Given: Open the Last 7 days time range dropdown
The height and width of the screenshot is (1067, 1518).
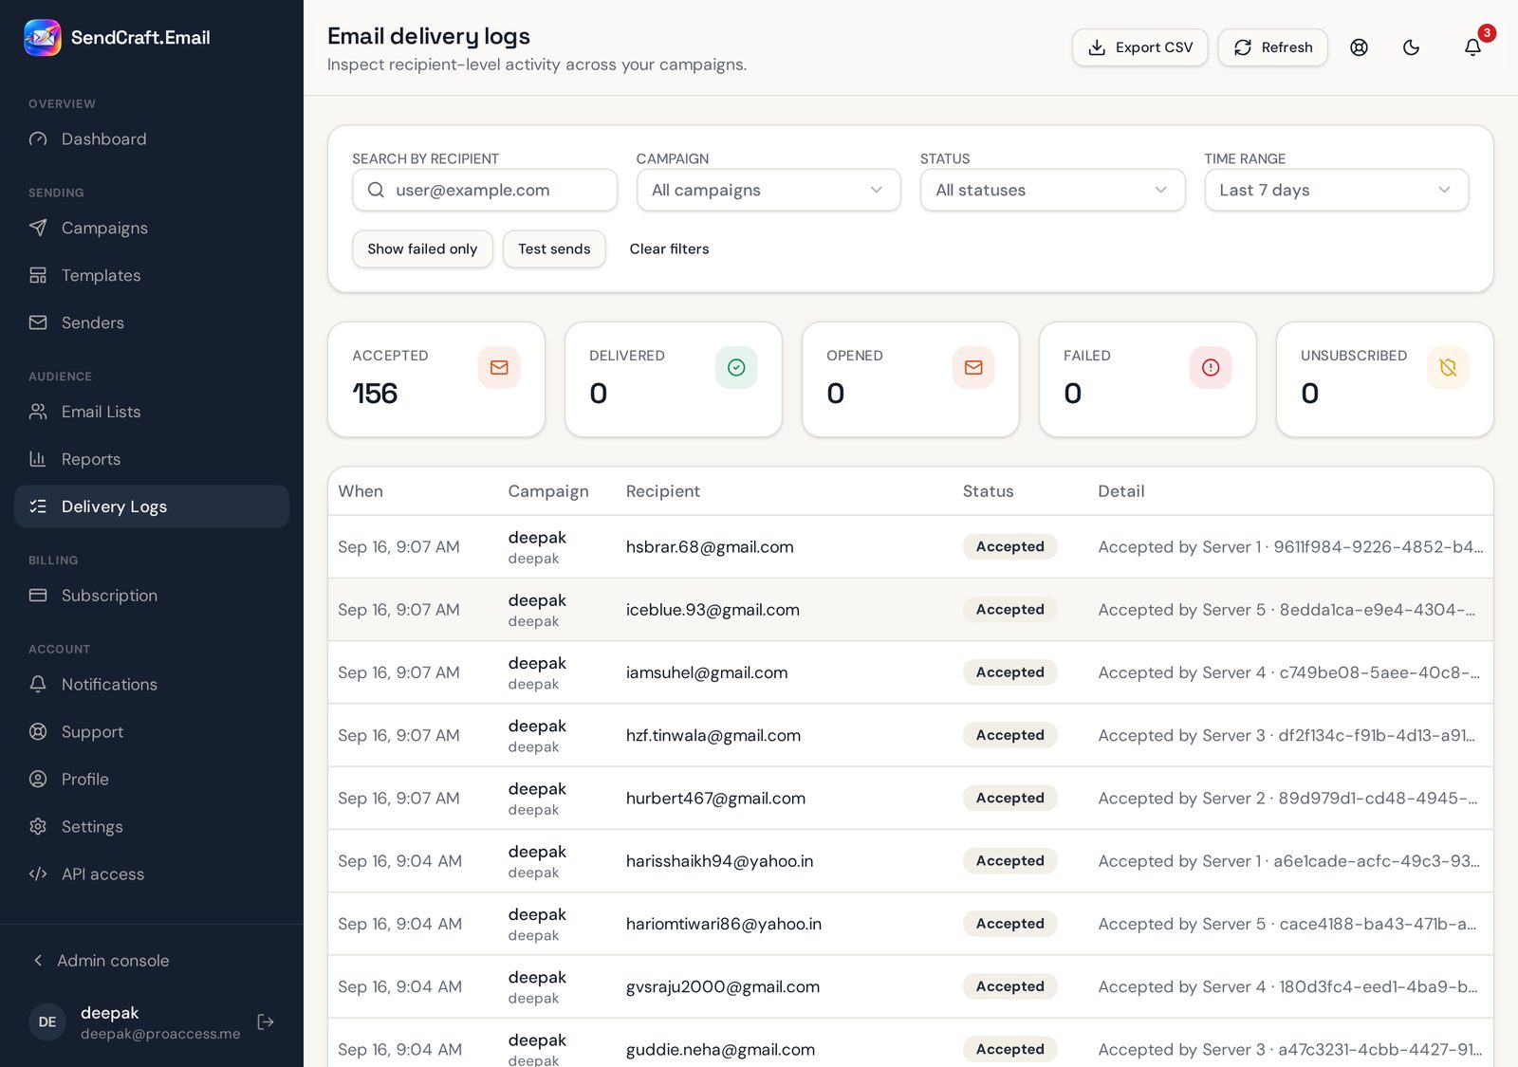Looking at the screenshot, I should point(1337,190).
